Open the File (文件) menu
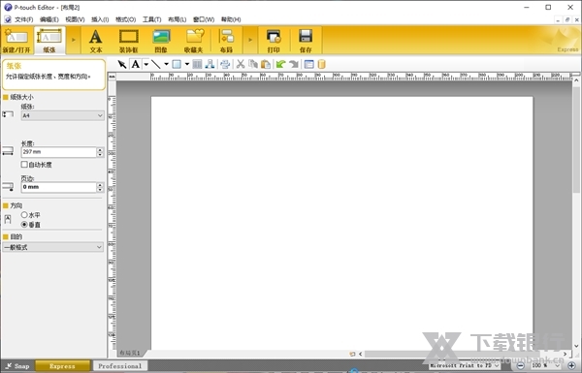582x373 pixels. tap(23, 19)
